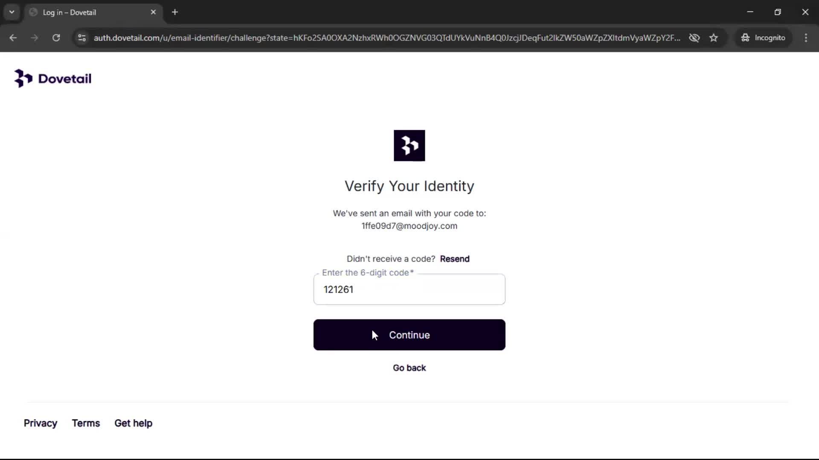The height and width of the screenshot is (460, 819).
Task: Open the Chrome three-dot menu
Action: tap(806, 38)
